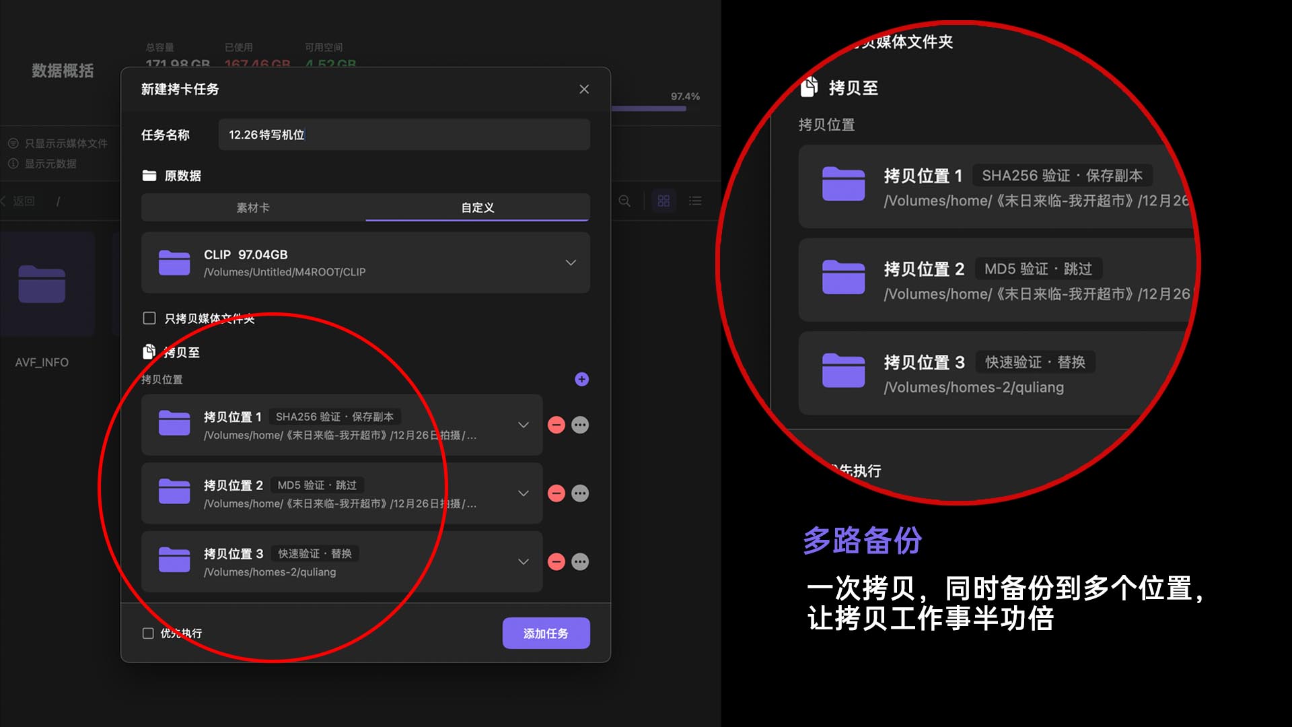Open more options for 拷贝位置 1
Image resolution: width=1292 pixels, height=727 pixels.
click(x=580, y=425)
